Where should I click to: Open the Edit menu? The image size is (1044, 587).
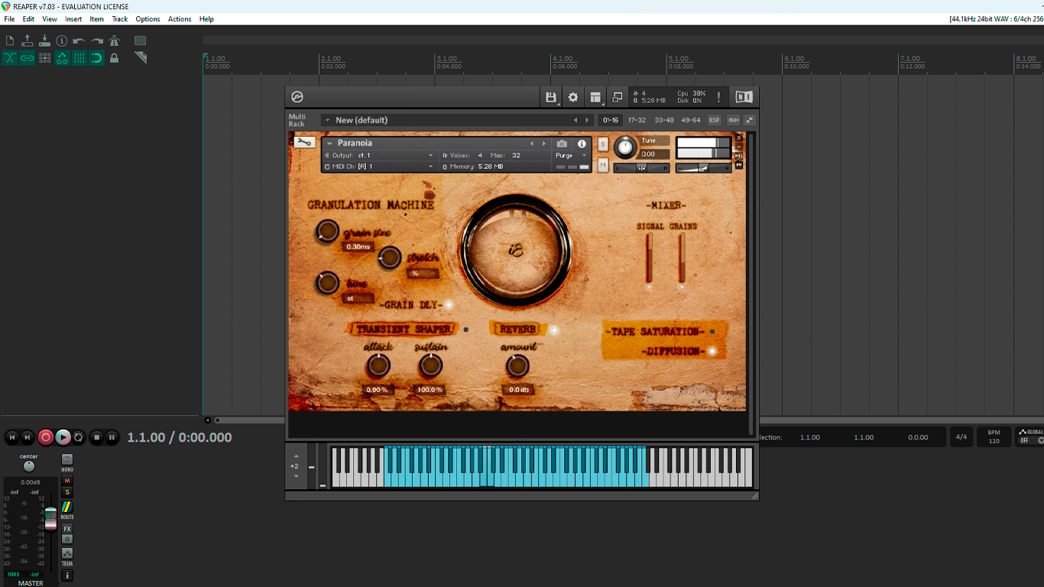[28, 19]
